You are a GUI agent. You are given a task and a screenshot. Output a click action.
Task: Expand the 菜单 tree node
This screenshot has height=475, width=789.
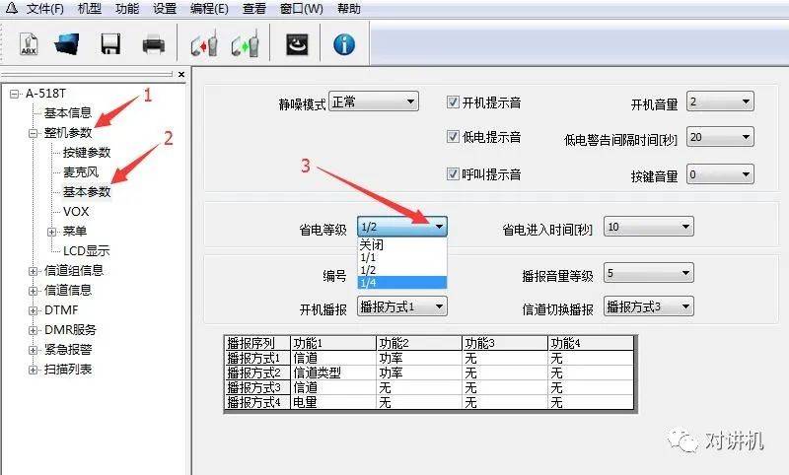[52, 232]
